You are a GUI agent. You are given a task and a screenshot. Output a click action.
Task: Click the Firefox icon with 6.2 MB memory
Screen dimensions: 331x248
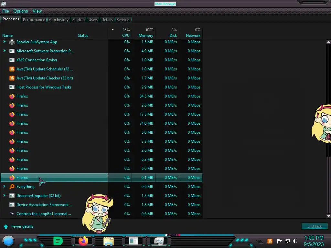[12, 160]
